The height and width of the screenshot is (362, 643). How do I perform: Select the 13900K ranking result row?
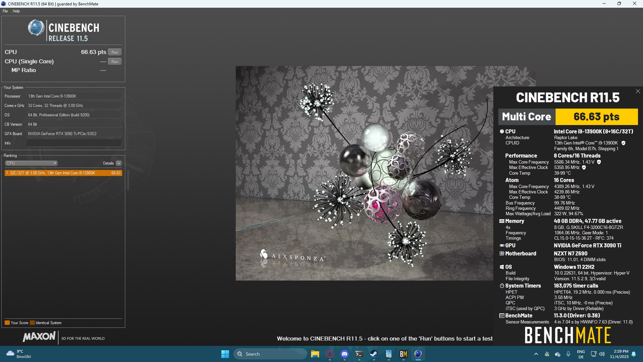coord(63,173)
